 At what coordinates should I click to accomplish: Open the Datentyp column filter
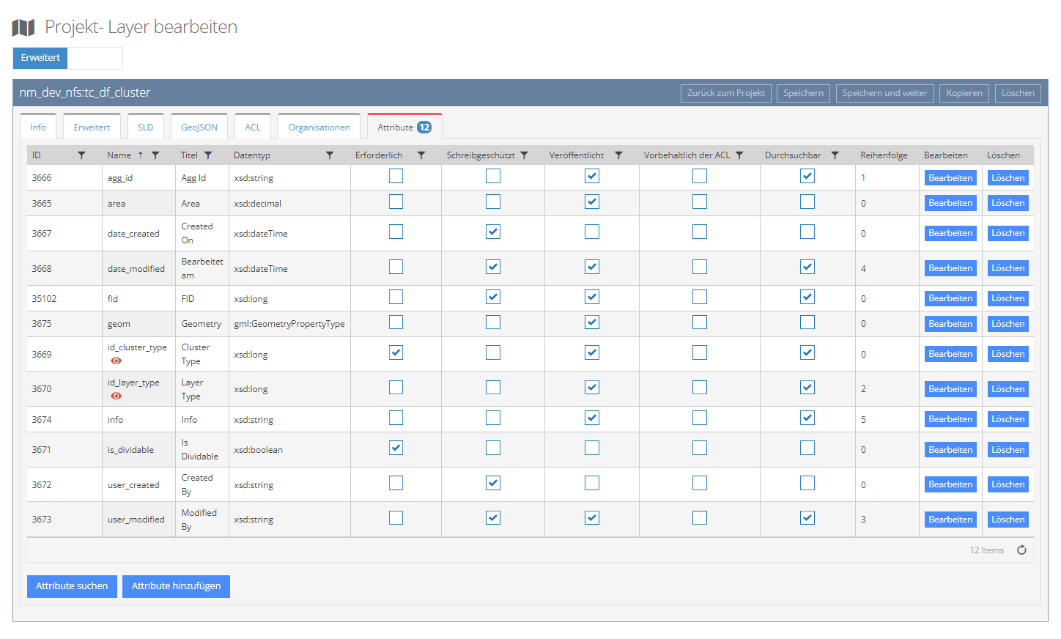(x=330, y=155)
